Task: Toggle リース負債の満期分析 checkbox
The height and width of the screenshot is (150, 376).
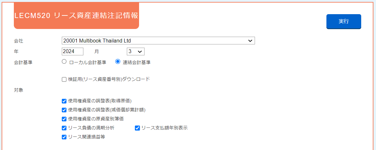Action: [64, 128]
